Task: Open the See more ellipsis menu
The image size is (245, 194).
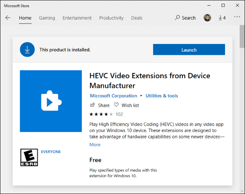Action: tap(237, 17)
